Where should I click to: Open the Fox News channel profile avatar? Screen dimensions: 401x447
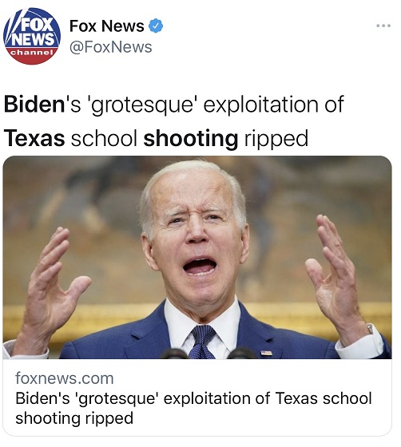pos(32,36)
